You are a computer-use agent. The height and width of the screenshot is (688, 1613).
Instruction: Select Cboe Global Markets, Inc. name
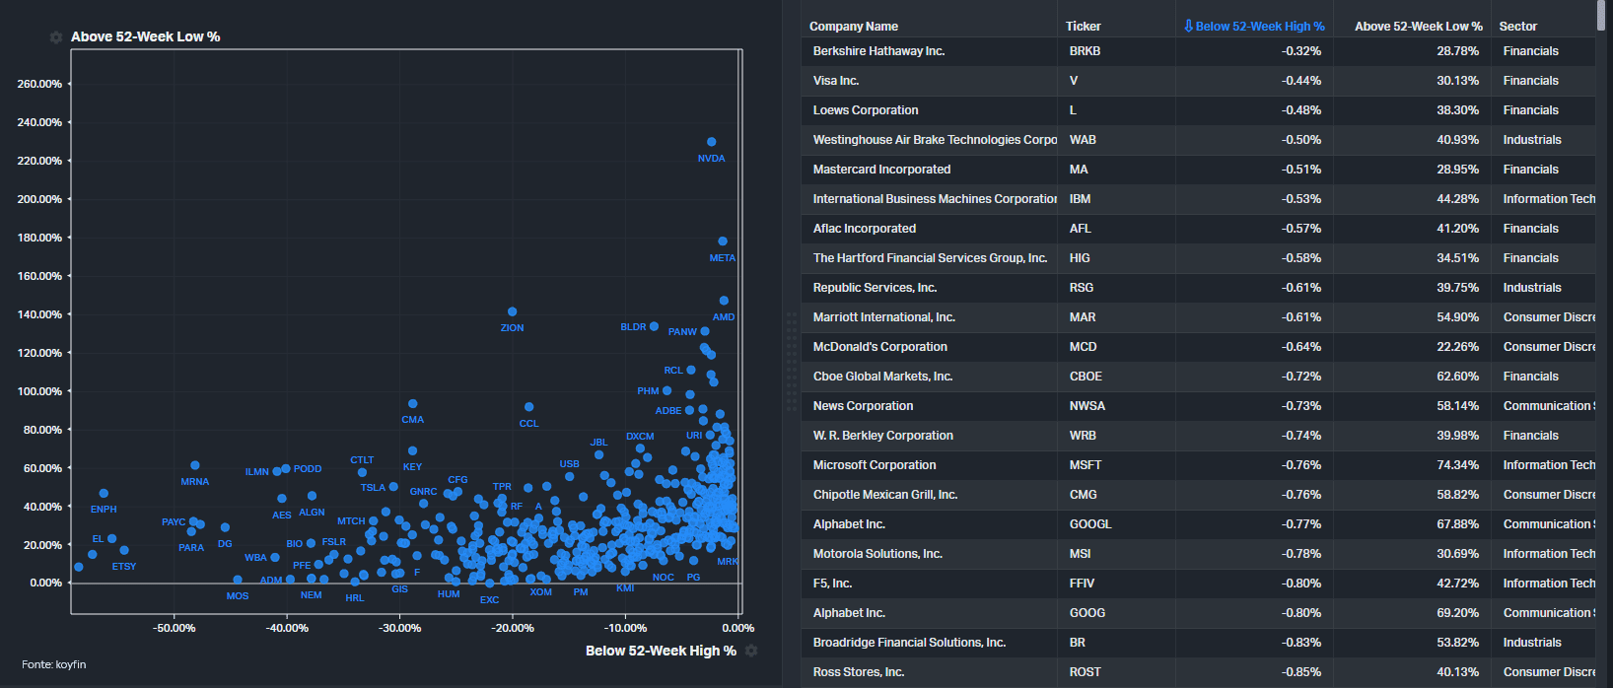pyautogui.click(x=882, y=377)
